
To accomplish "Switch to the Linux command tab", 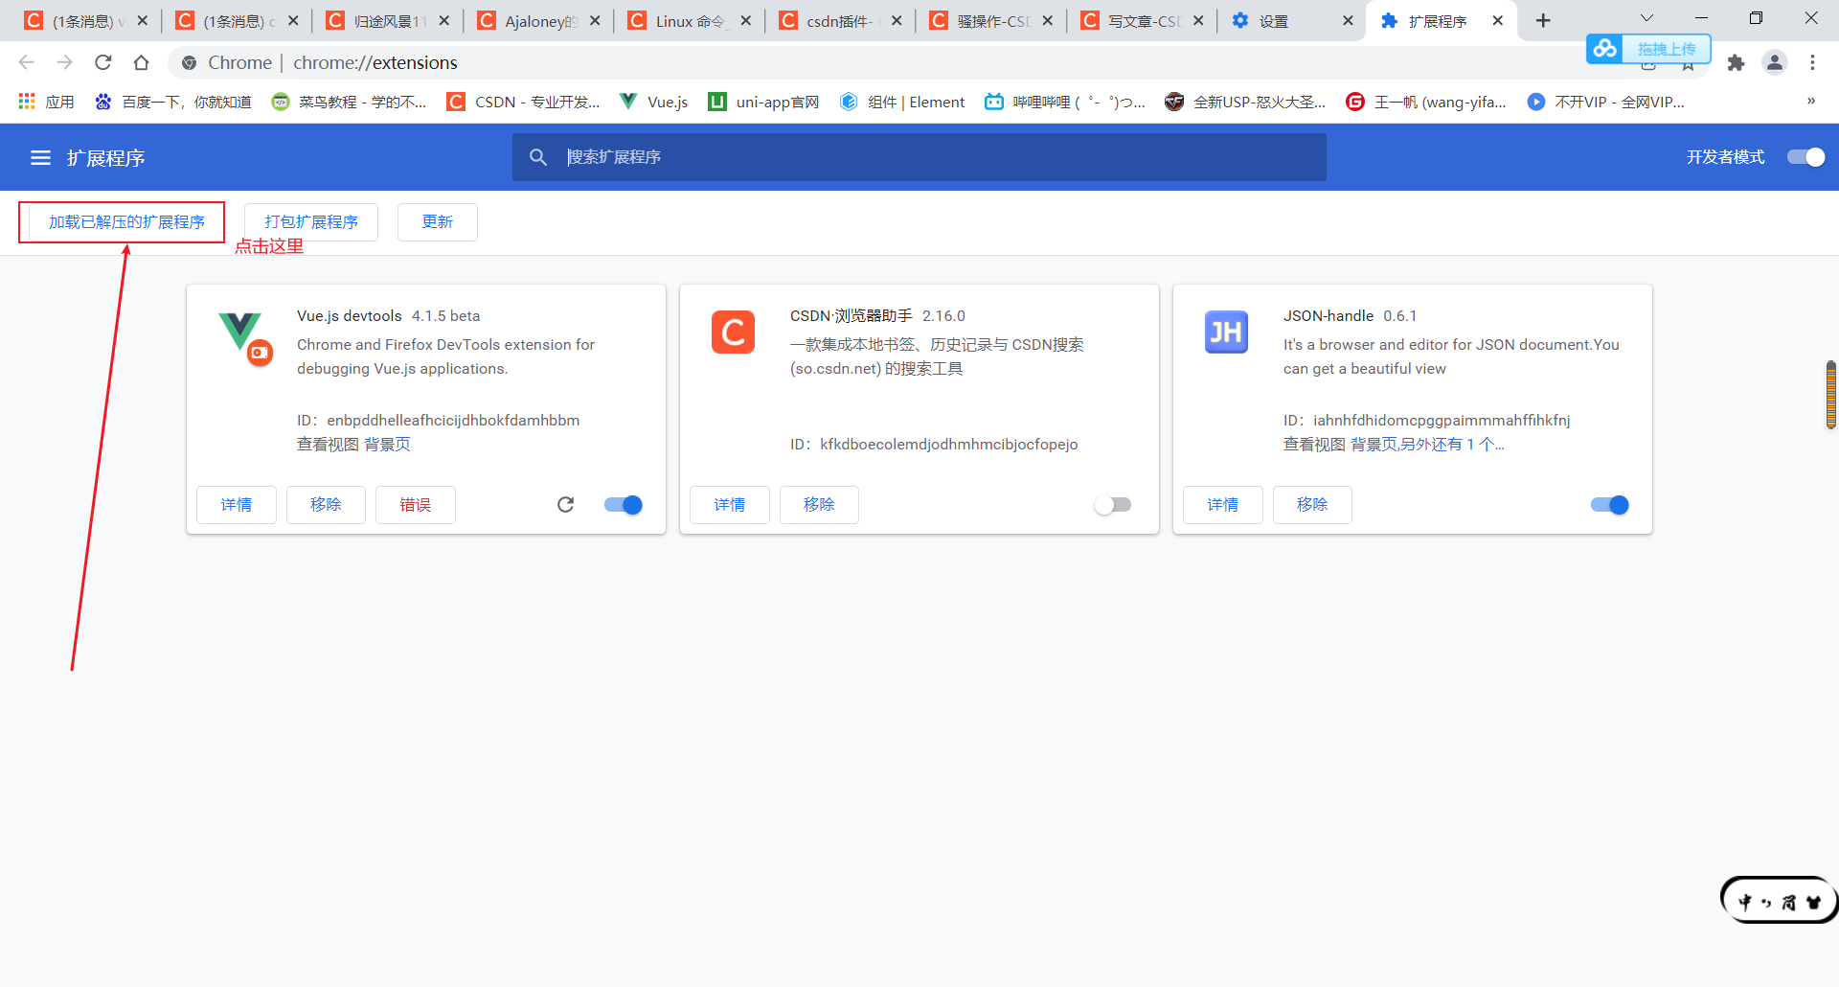I will pyautogui.click(x=689, y=21).
